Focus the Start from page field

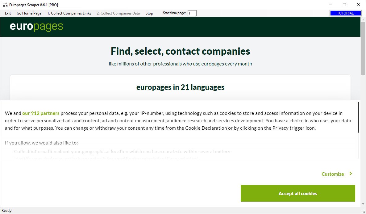pos(192,13)
